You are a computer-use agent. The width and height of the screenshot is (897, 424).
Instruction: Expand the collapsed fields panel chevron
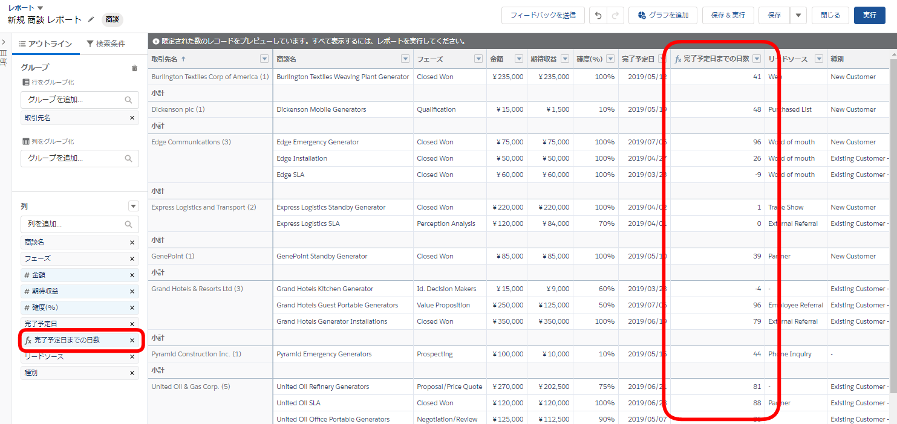coord(4,42)
